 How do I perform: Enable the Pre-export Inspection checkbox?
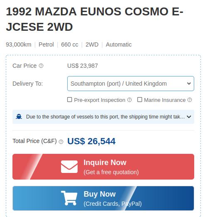tap(70, 100)
